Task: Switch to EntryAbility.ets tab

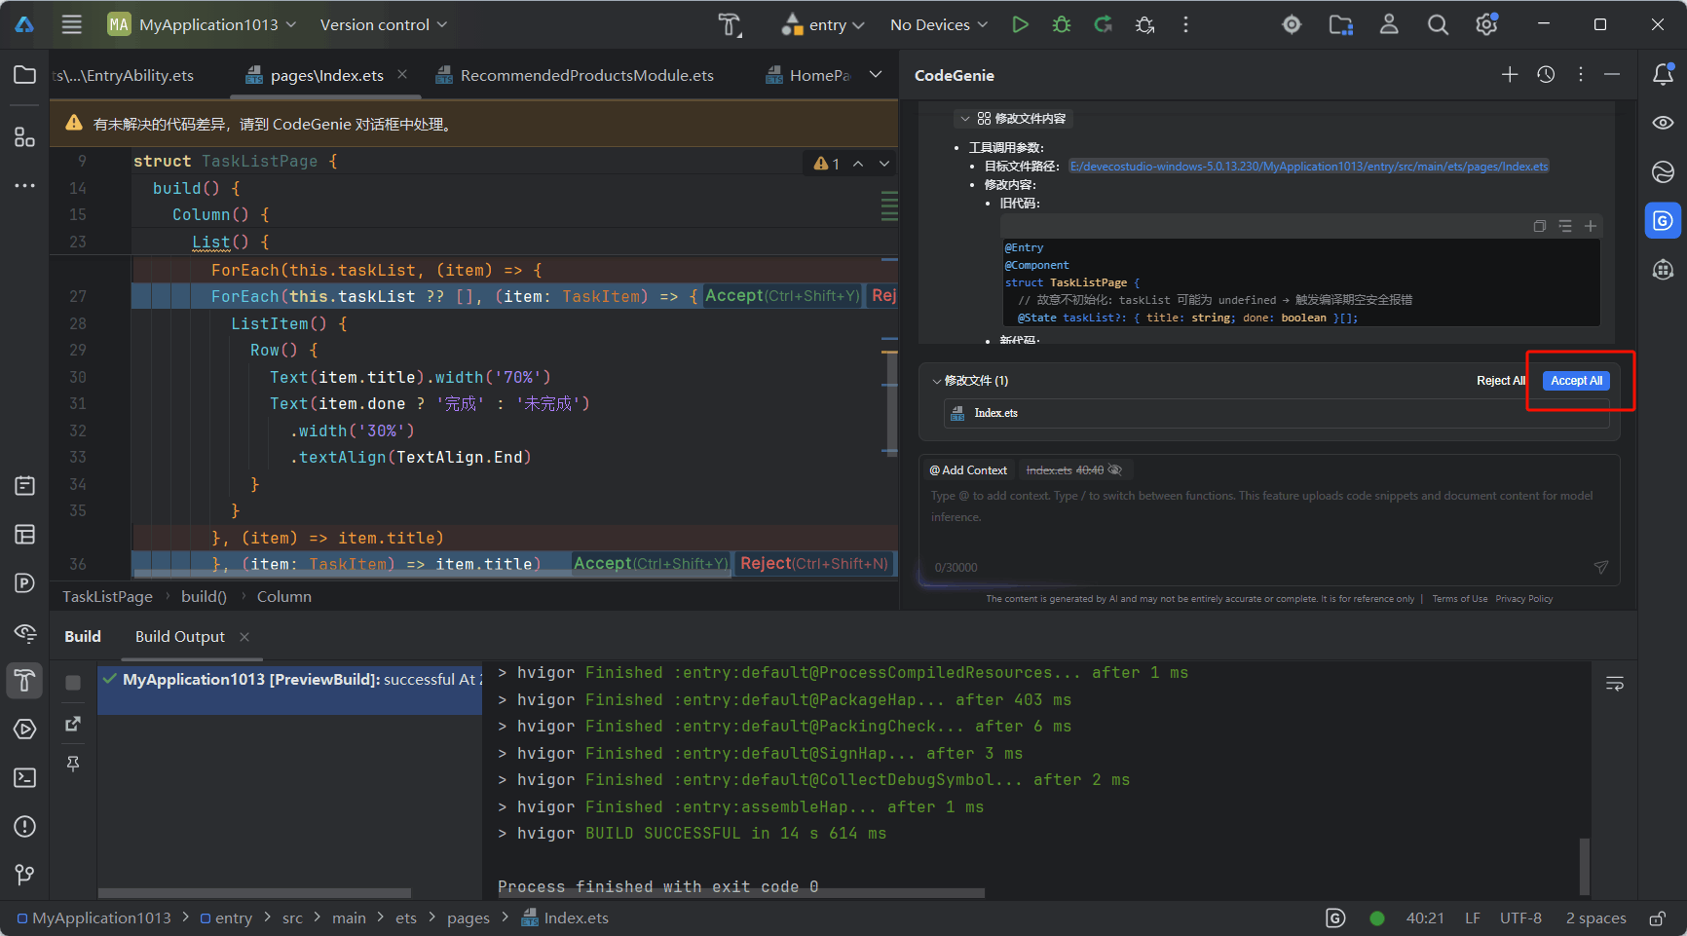Action: (123, 75)
